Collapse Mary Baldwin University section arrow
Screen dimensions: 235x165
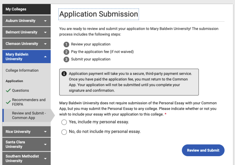coord(45,57)
